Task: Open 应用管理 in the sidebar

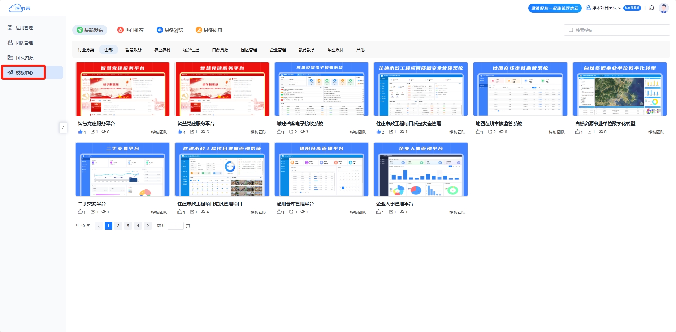Action: click(x=24, y=27)
